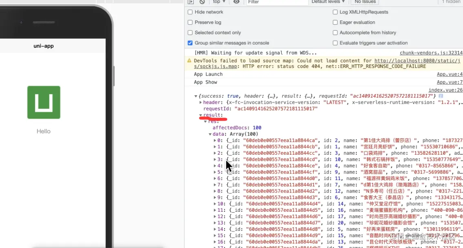Image resolution: width=463 pixels, height=248 pixels.
Task: Open App.vue:4 source link
Action: 450,74
